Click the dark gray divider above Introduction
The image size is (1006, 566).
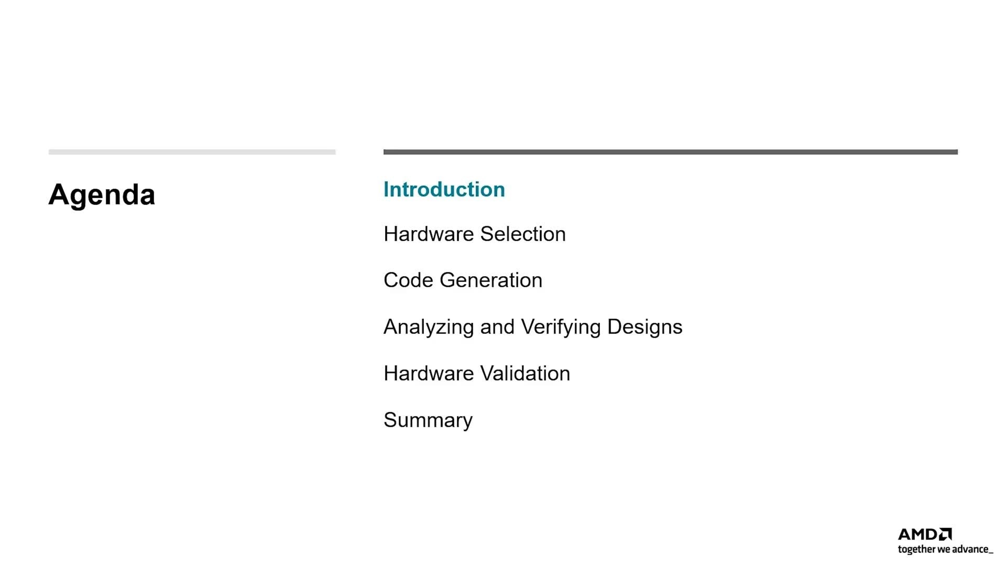[671, 152]
